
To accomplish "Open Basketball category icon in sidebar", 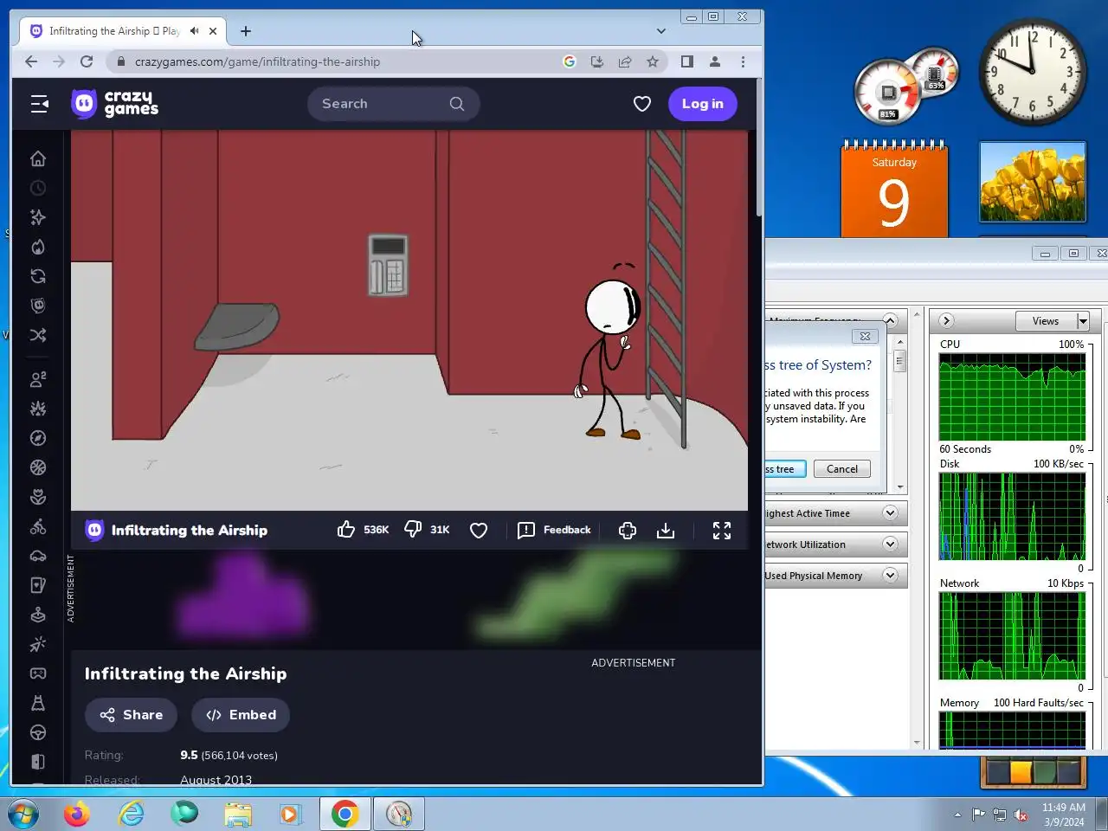I will (x=38, y=467).
